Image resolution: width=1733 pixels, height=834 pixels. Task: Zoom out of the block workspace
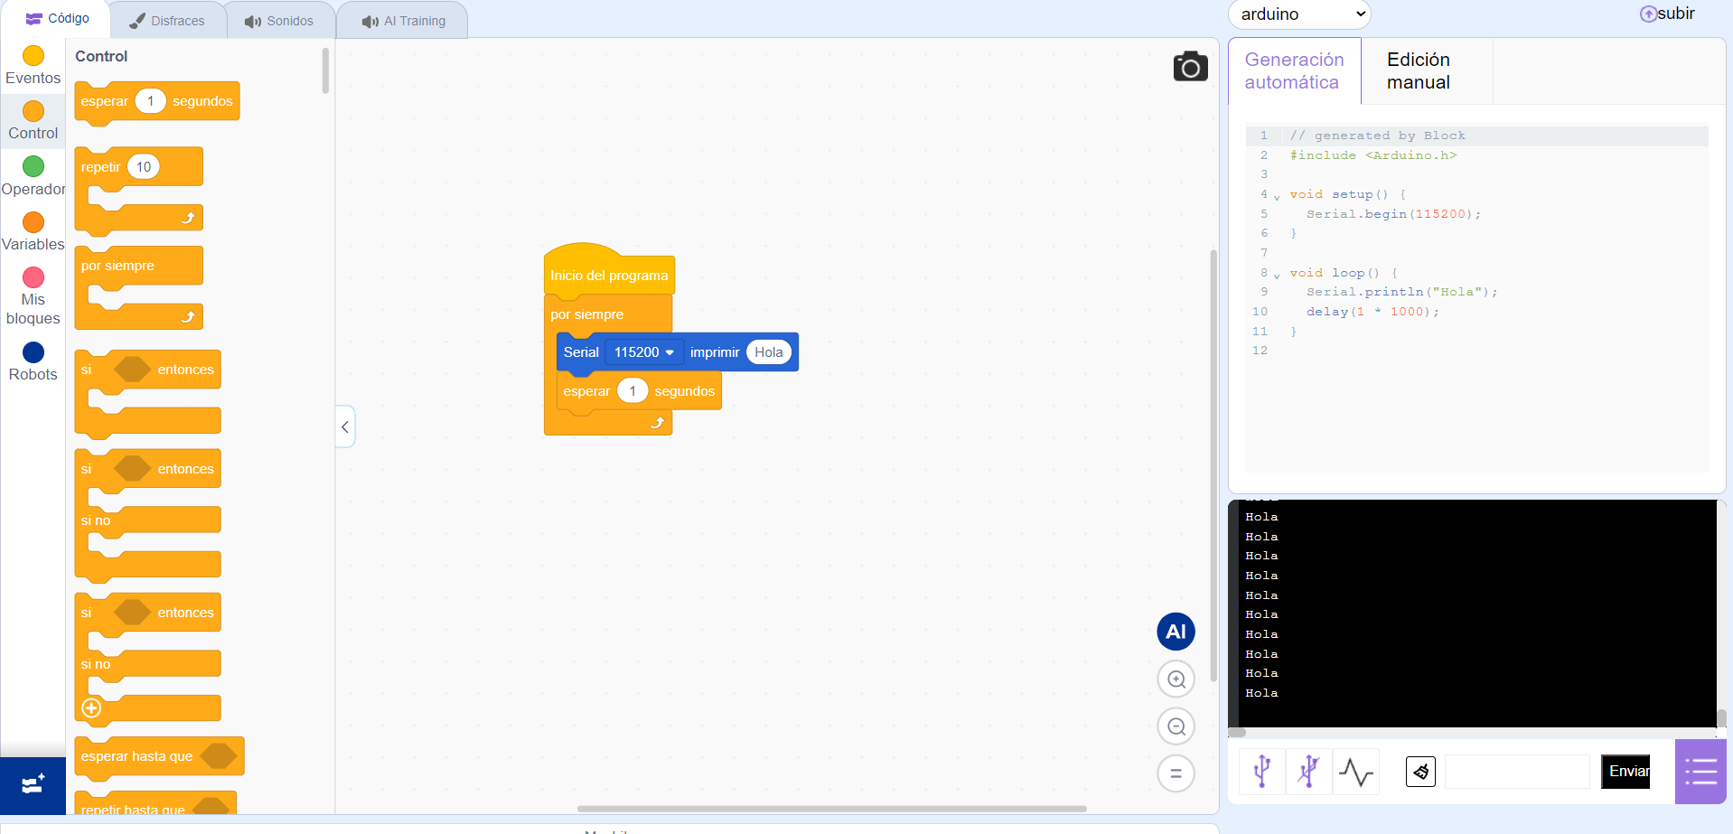tap(1176, 726)
